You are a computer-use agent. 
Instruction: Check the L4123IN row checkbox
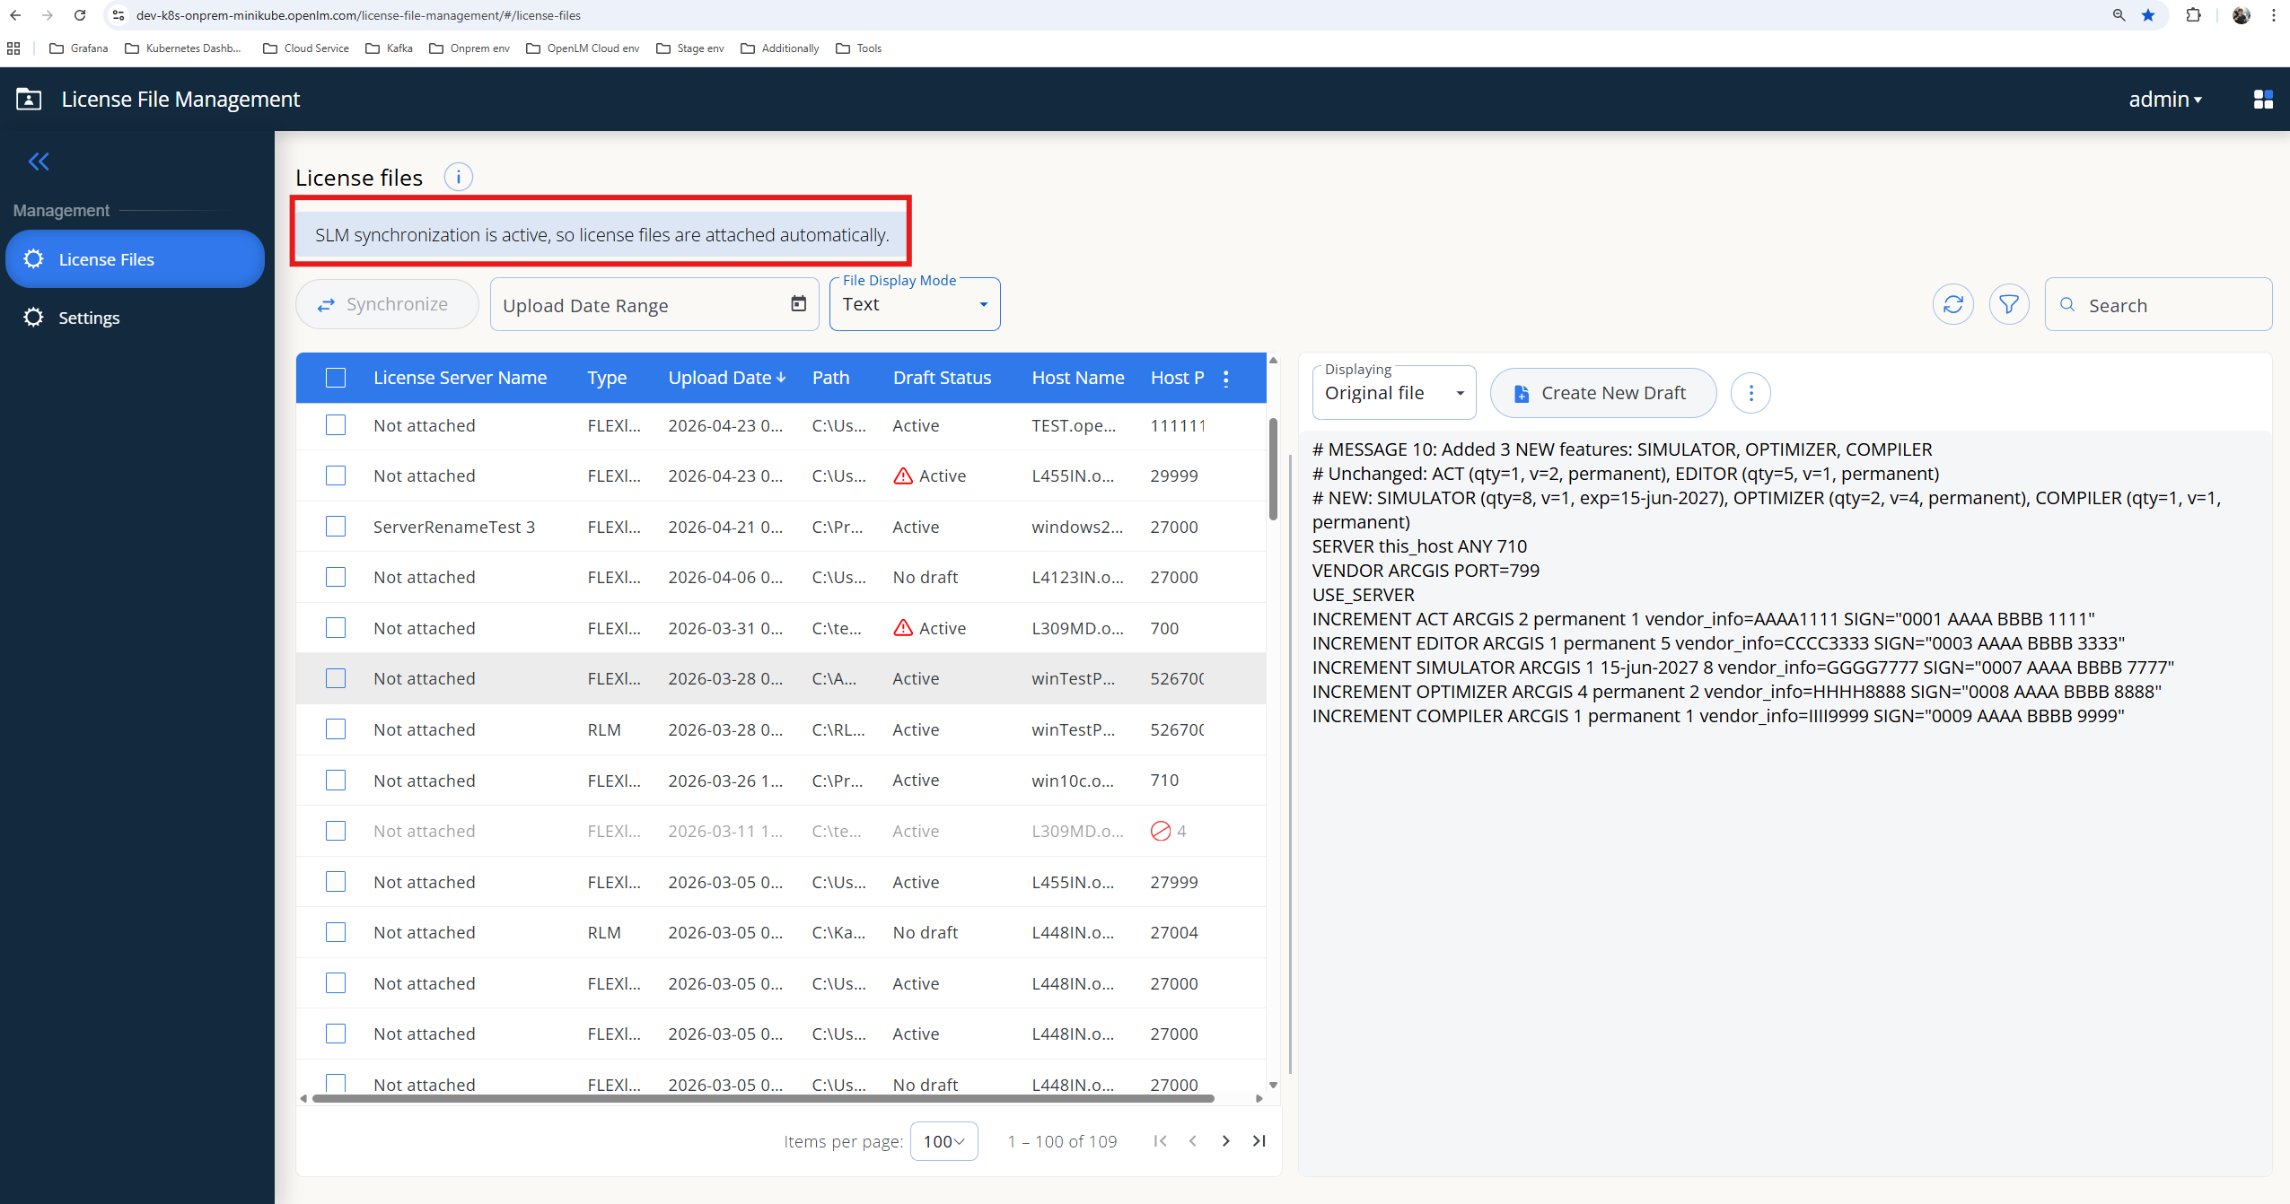coord(336,577)
